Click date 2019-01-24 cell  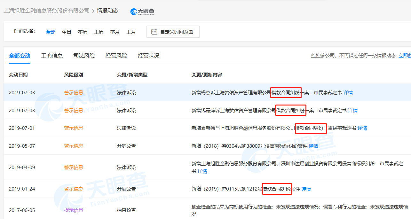pyautogui.click(x=22, y=189)
